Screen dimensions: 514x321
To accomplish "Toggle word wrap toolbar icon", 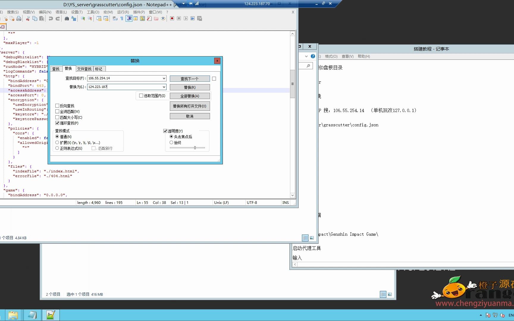I will tap(115, 18).
